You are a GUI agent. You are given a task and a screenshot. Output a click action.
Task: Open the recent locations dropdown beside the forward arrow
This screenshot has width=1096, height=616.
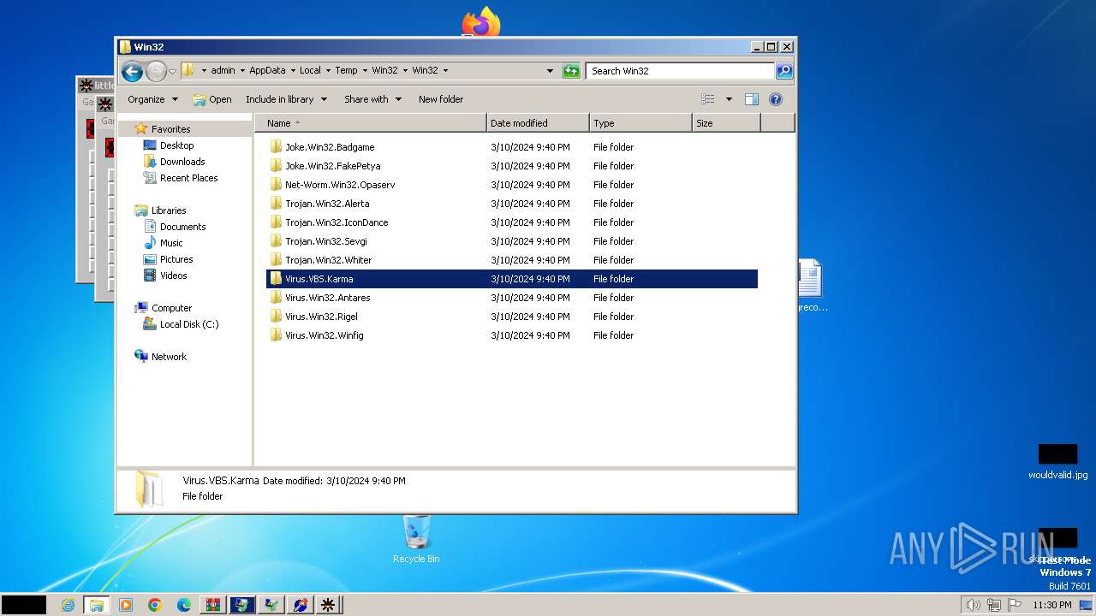172,71
